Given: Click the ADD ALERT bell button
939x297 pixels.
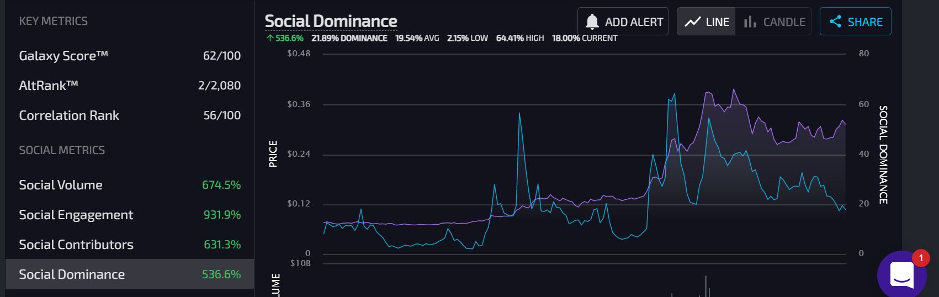Looking at the screenshot, I should (x=623, y=22).
